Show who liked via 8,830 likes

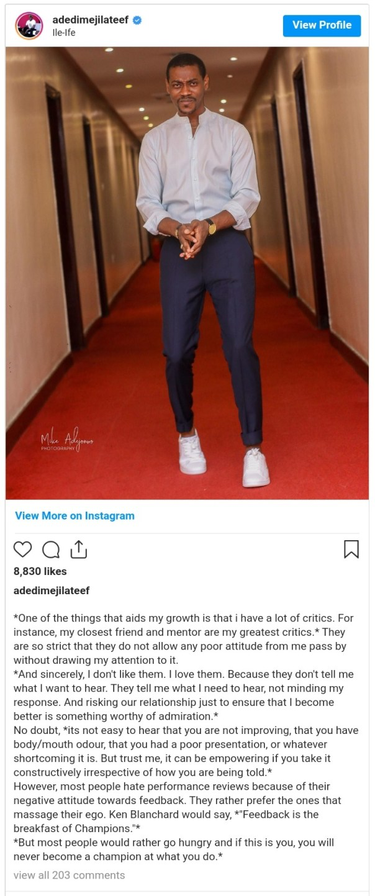point(40,571)
